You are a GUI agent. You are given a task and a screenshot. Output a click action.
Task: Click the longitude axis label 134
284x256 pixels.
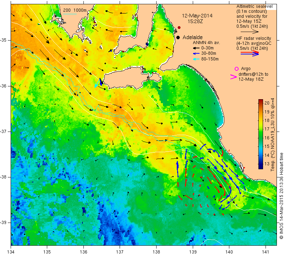(11, 252)
